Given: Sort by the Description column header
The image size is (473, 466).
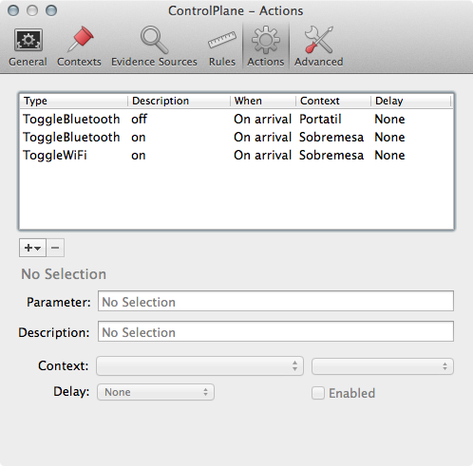Looking at the screenshot, I should tap(179, 101).
